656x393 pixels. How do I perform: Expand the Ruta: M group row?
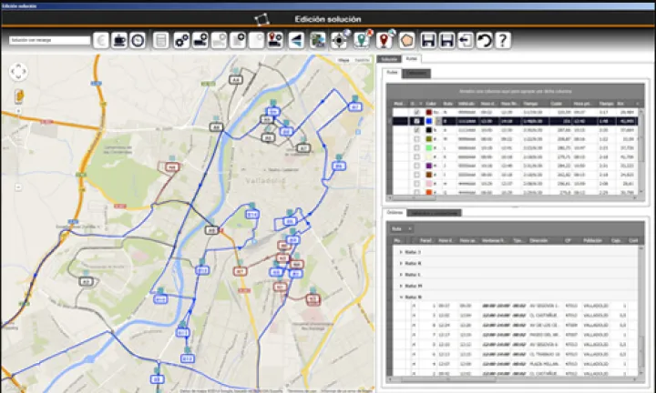[x=400, y=285]
